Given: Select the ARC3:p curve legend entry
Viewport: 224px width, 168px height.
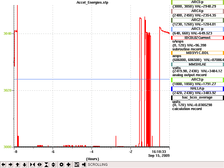Looking at the screenshot, I should (x=197, y=80).
